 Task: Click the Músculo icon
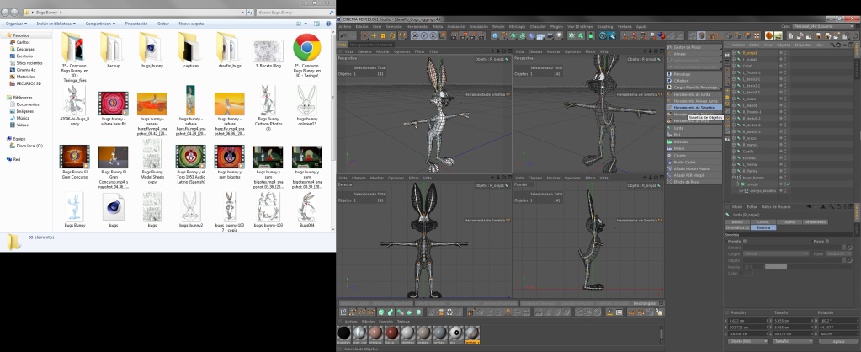tap(669, 141)
